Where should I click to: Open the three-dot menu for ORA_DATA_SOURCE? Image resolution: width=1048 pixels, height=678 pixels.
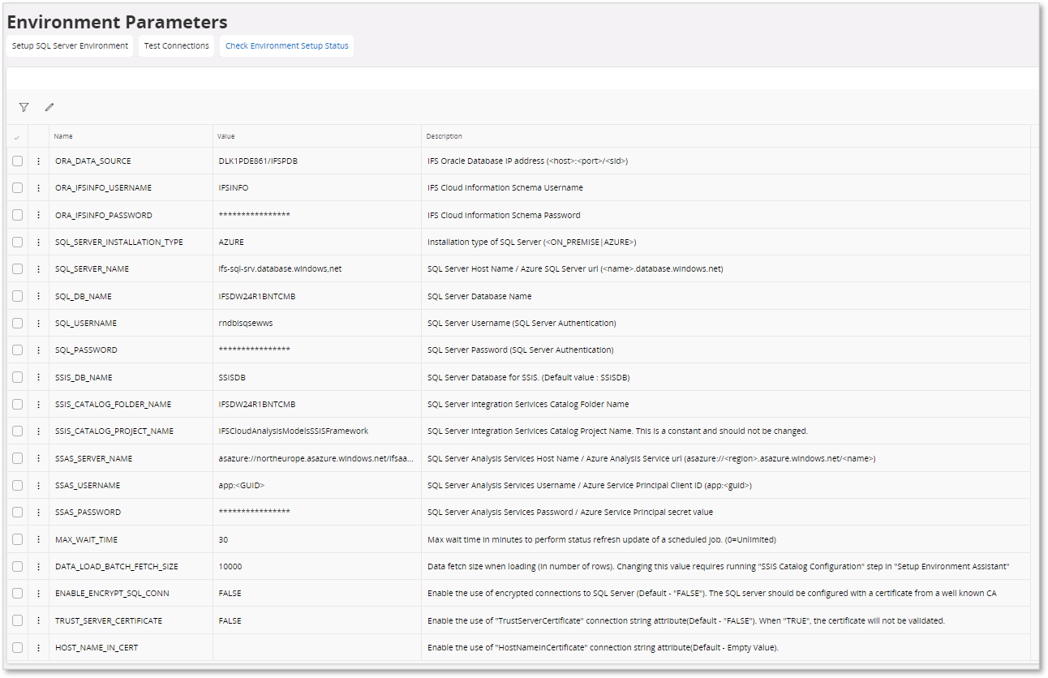pyautogui.click(x=38, y=161)
